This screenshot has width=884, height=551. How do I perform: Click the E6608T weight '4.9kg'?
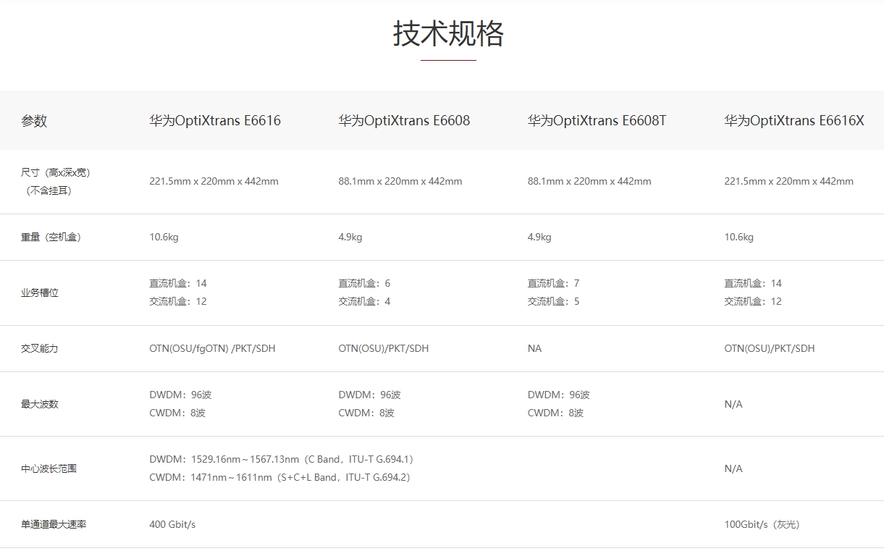(x=539, y=237)
